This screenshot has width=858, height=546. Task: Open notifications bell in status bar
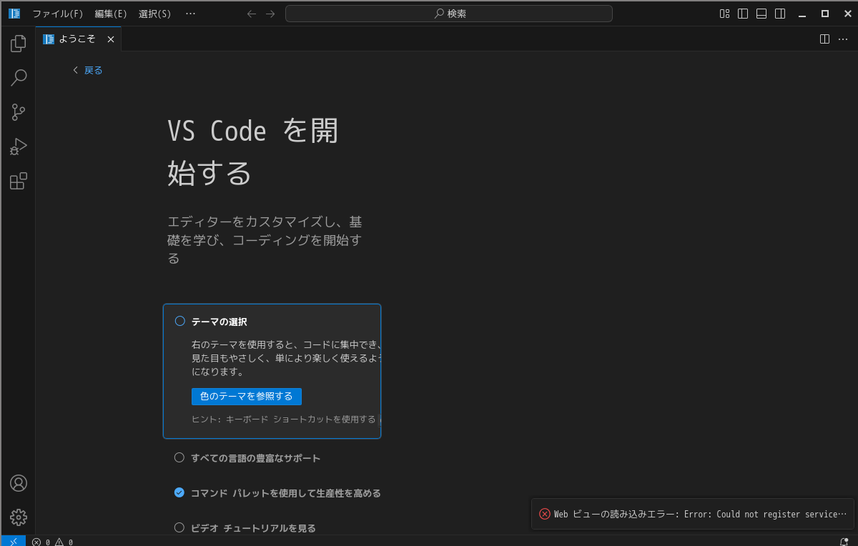(844, 542)
